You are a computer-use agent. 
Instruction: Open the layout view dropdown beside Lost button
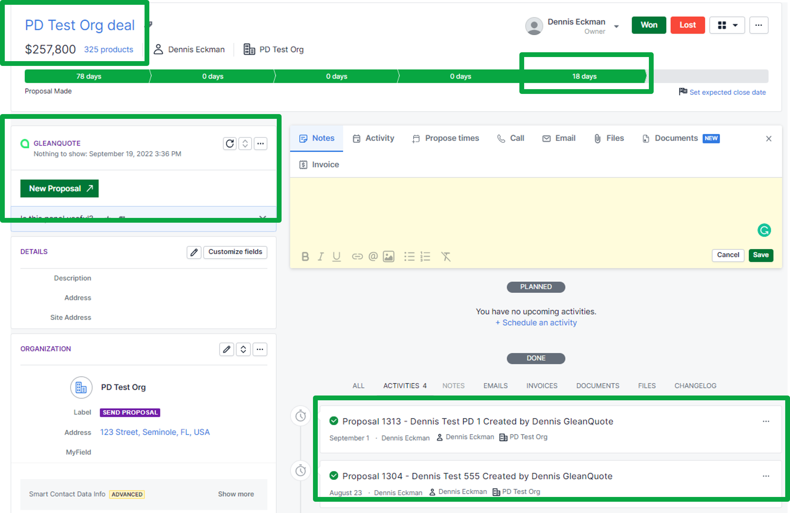click(727, 25)
